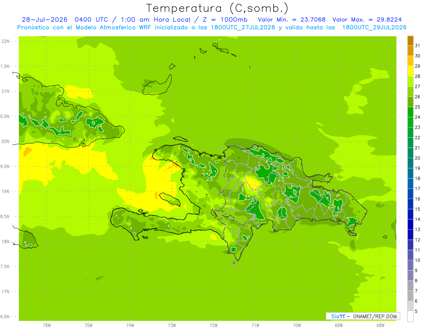427x330 pixels.
Task: Select the yellow 28 degree legend swatch
Action: point(410,71)
